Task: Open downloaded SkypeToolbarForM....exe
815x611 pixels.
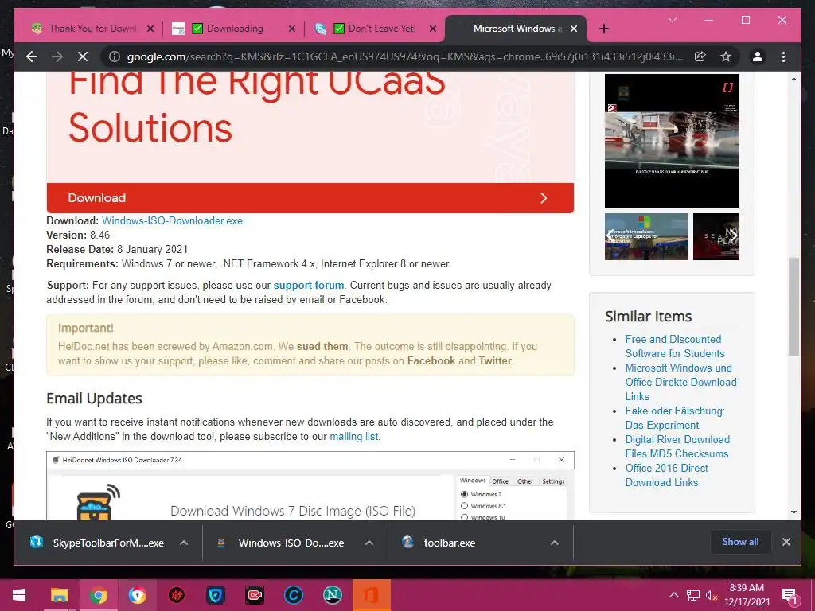Action: (x=99, y=543)
